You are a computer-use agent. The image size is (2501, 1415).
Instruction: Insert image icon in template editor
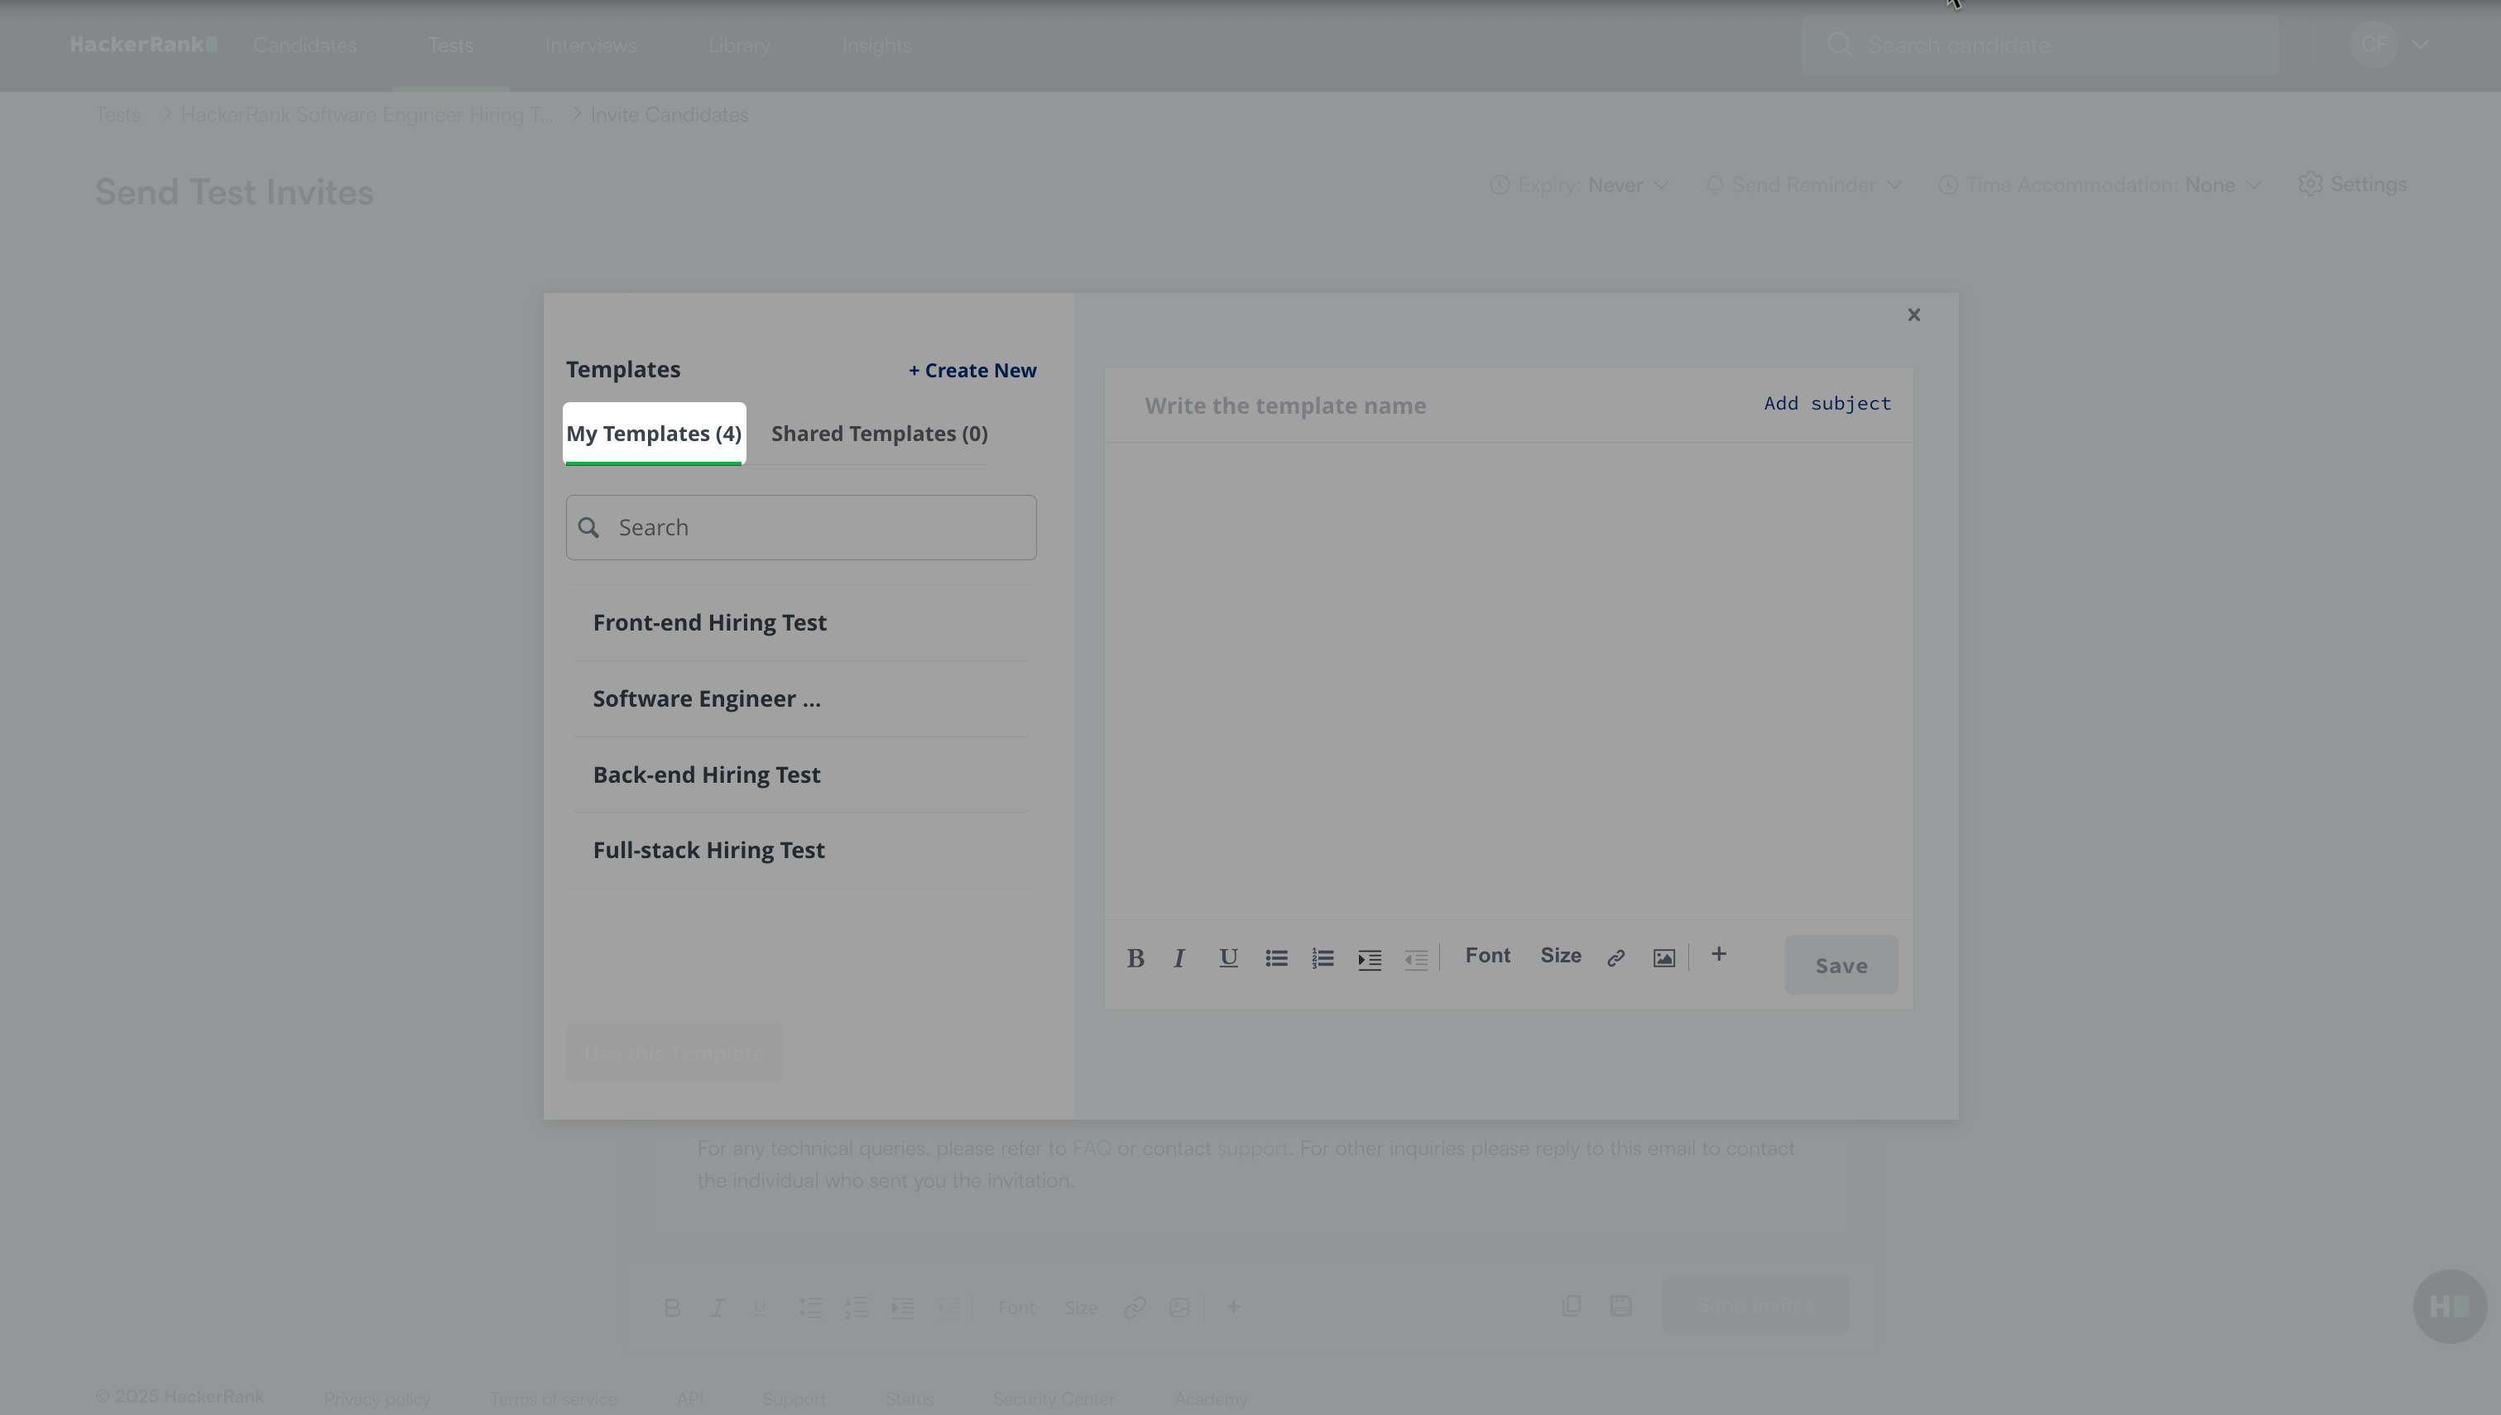click(1663, 958)
